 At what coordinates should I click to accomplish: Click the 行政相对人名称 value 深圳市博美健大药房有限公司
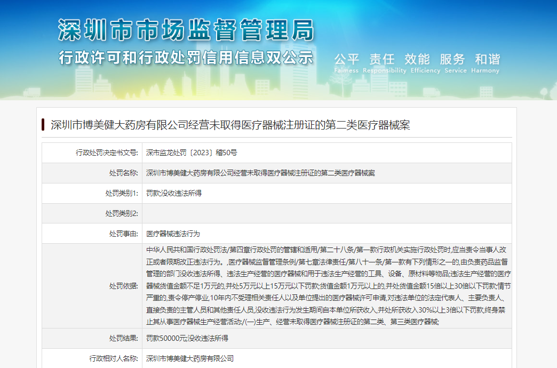[190, 358]
